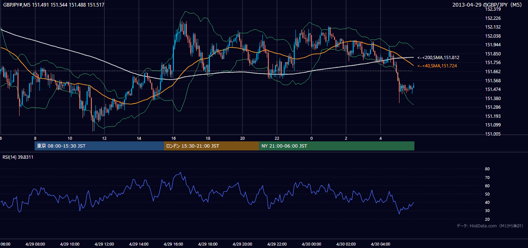Select the 200 SMA label 151.812
This screenshot has width=528, height=248.
[x=438, y=57]
